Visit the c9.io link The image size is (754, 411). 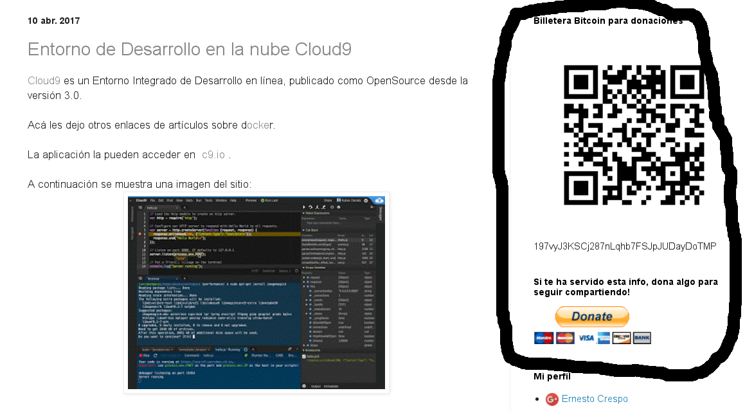click(x=213, y=154)
